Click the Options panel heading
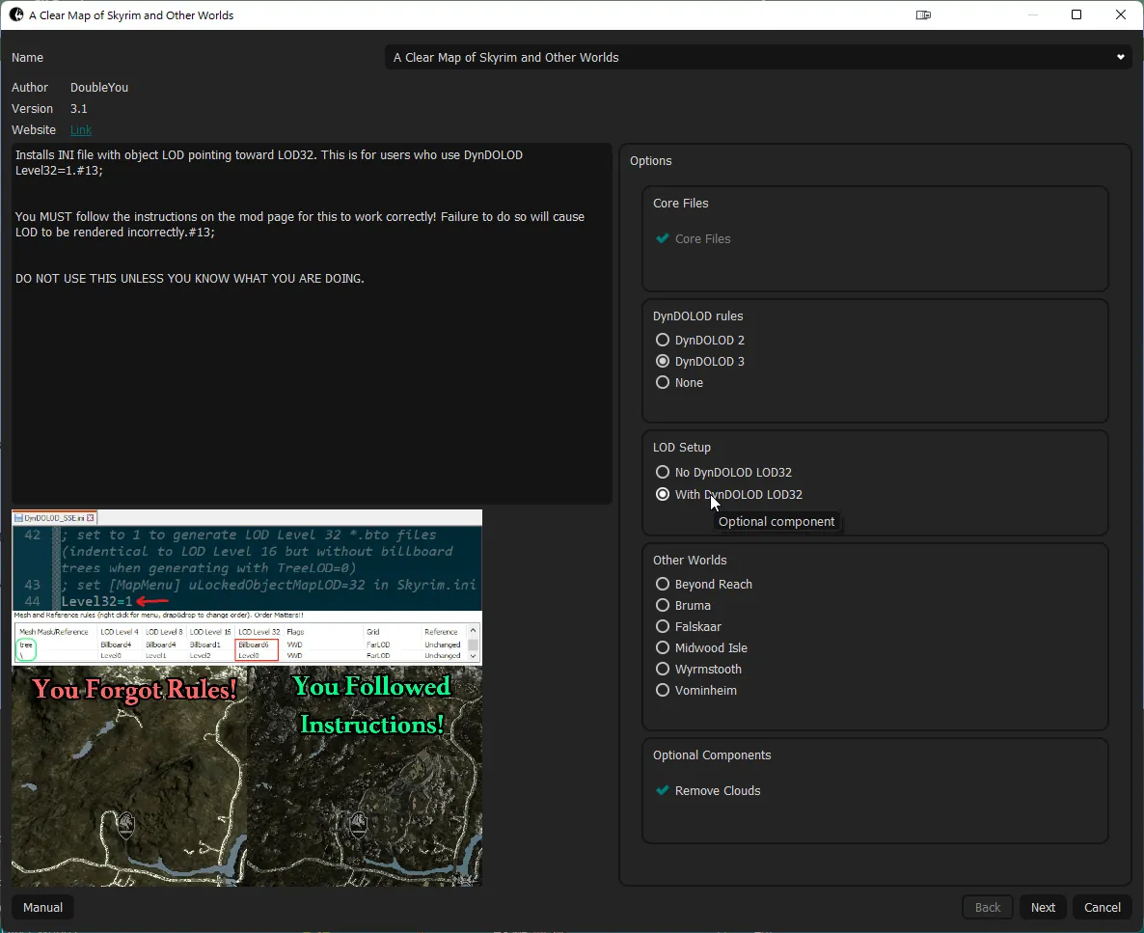The width and height of the screenshot is (1144, 933). coord(651,160)
